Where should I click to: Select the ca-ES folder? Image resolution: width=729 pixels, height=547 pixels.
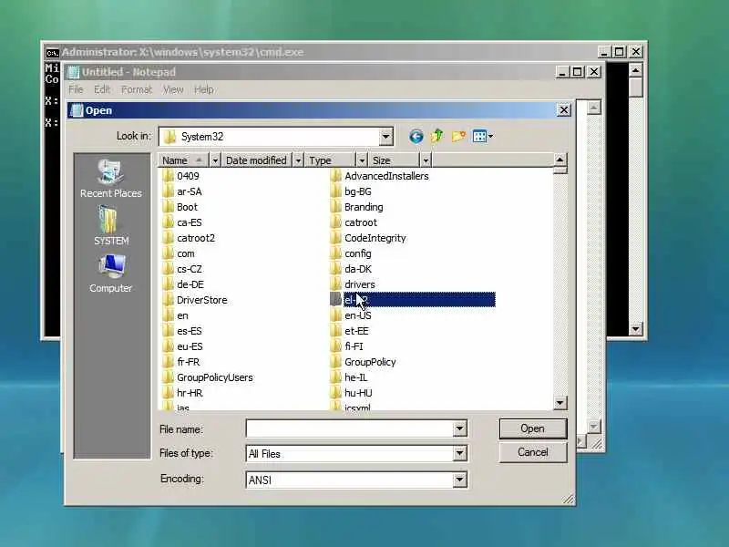[x=182, y=222]
